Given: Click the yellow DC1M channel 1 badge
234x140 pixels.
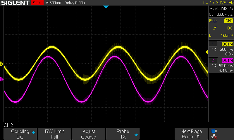Looking at the screenshot, I should (x=228, y=44).
